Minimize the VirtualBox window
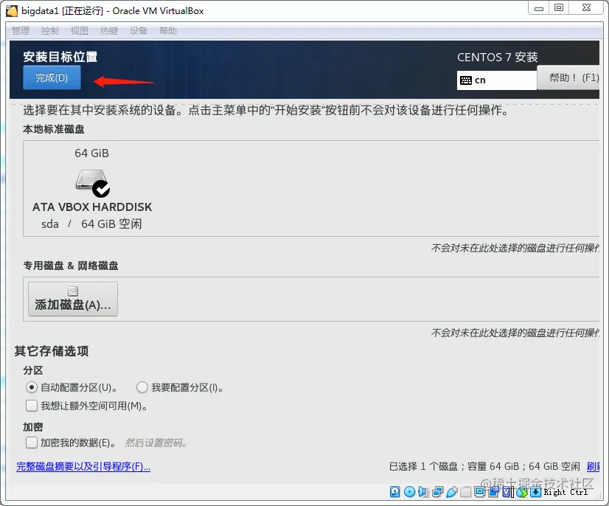This screenshot has height=506, width=609. pos(539,8)
